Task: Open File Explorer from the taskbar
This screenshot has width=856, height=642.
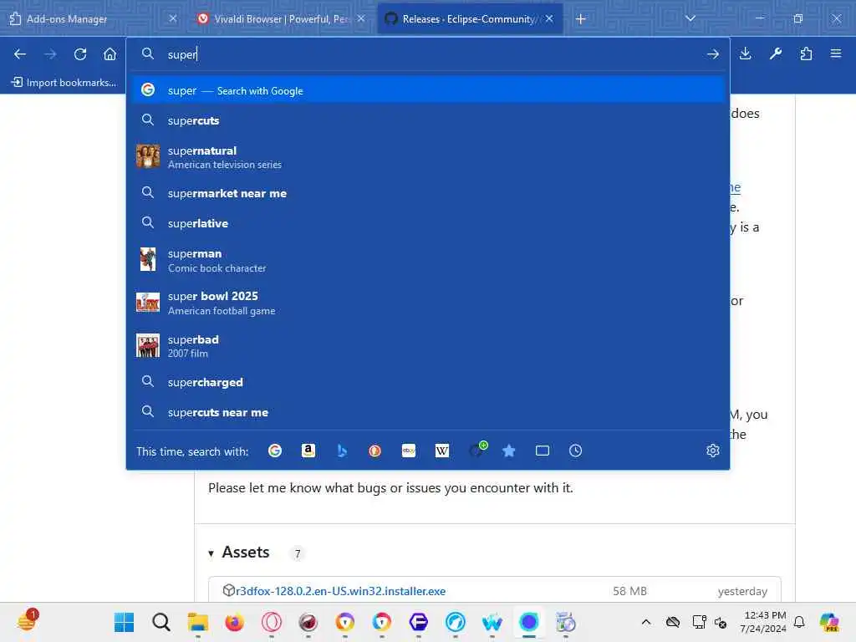Action: (x=197, y=622)
